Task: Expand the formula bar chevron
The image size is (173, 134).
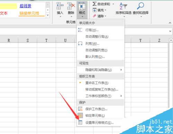Action: [170, 31]
